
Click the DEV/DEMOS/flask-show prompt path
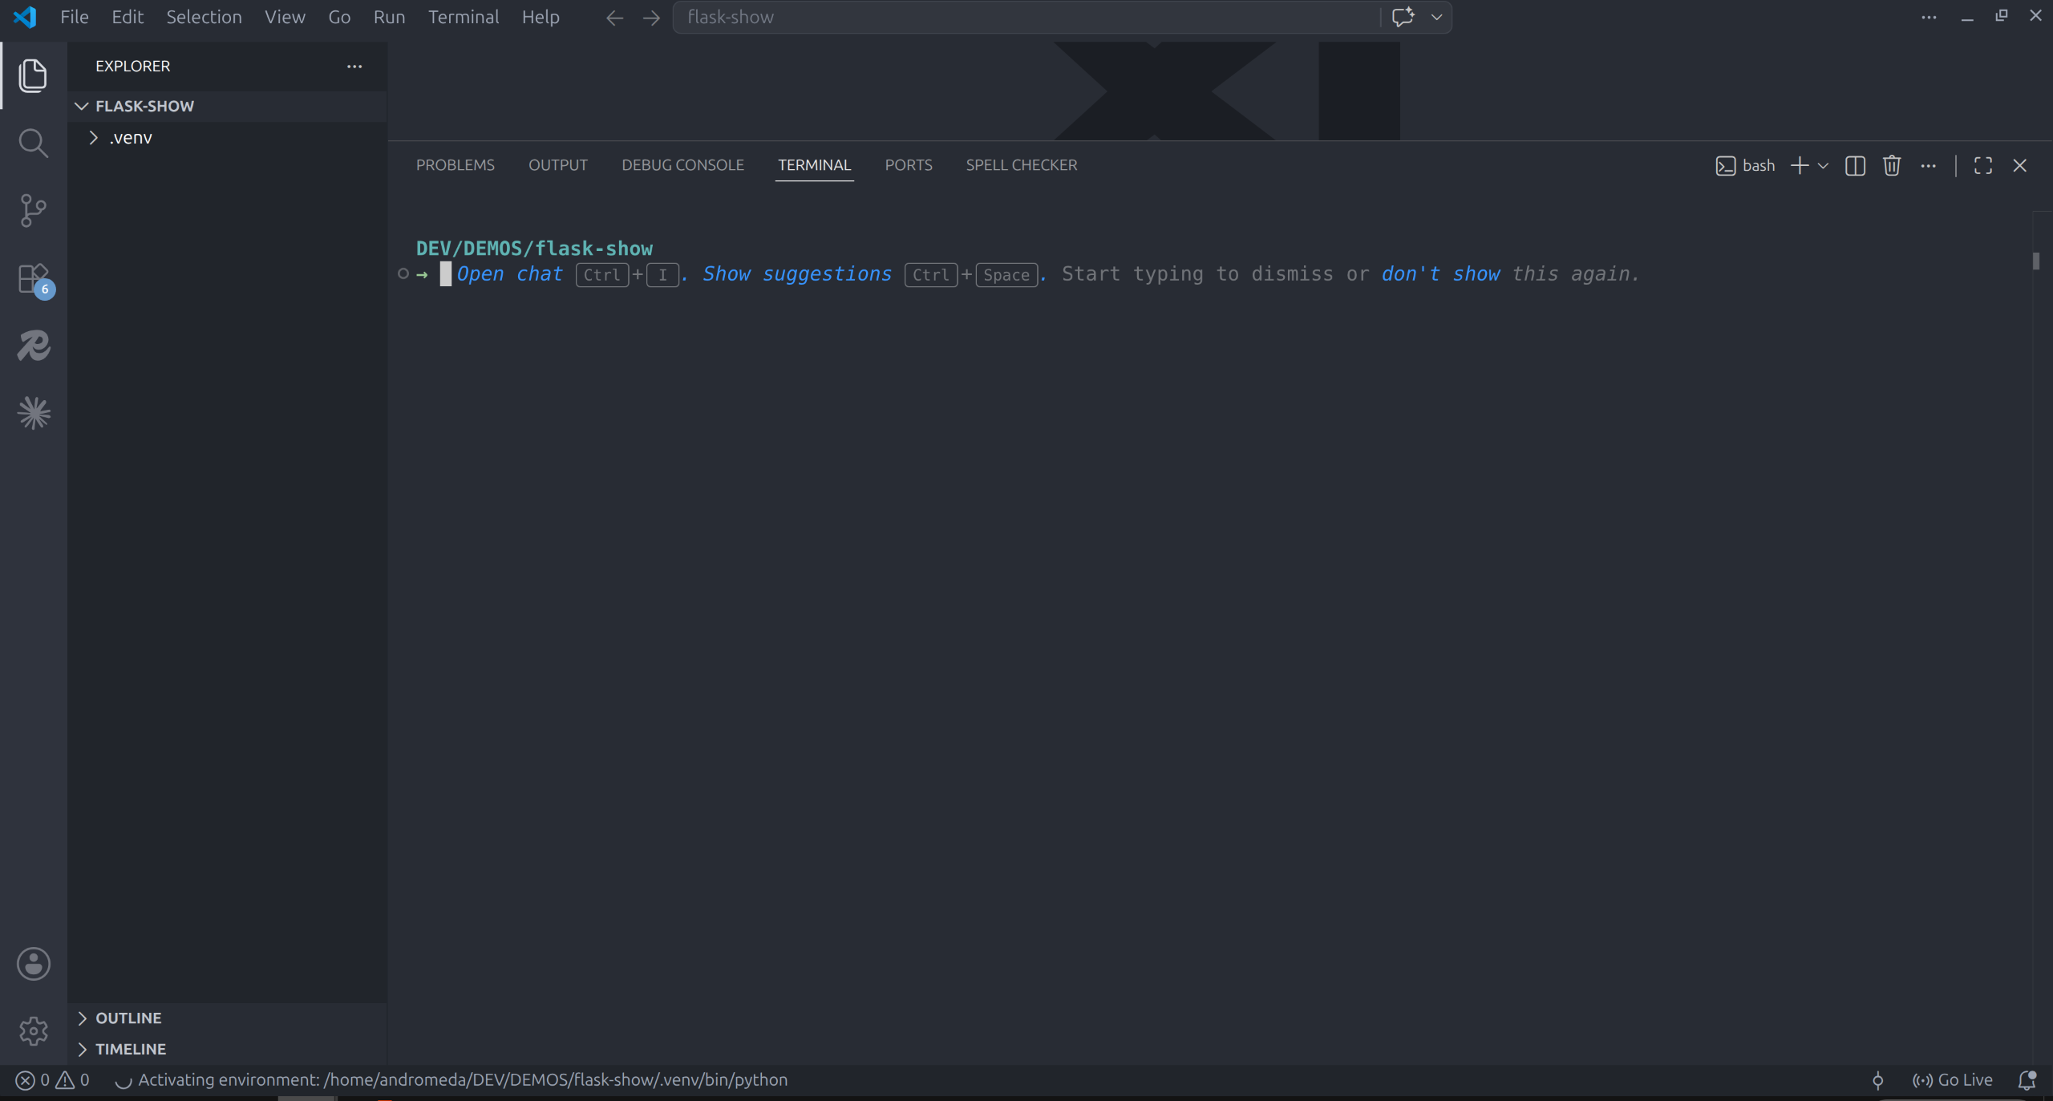[534, 249]
